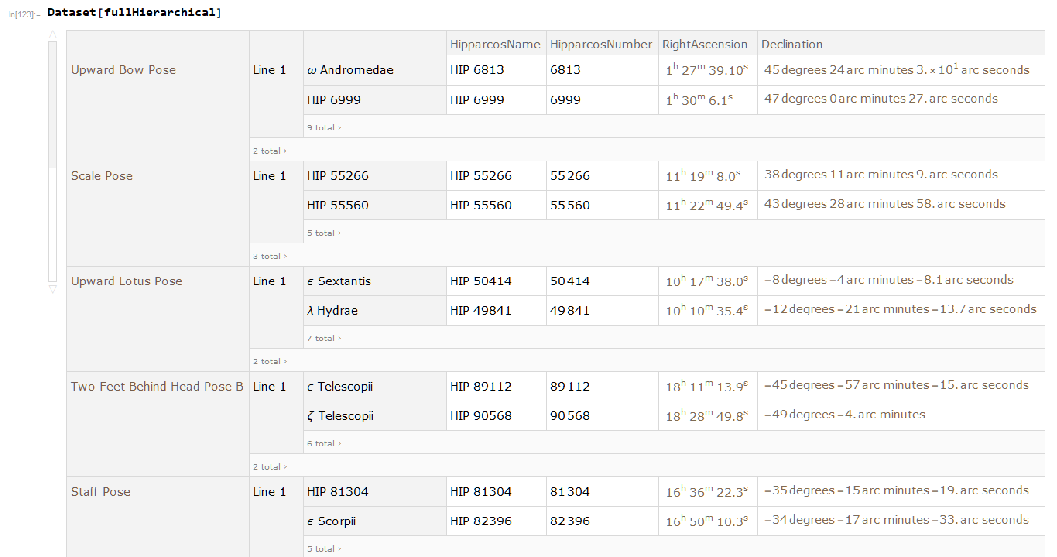Expand '6 total' under Two Feet Behind Head
The height and width of the screenshot is (557, 1057).
tap(324, 444)
